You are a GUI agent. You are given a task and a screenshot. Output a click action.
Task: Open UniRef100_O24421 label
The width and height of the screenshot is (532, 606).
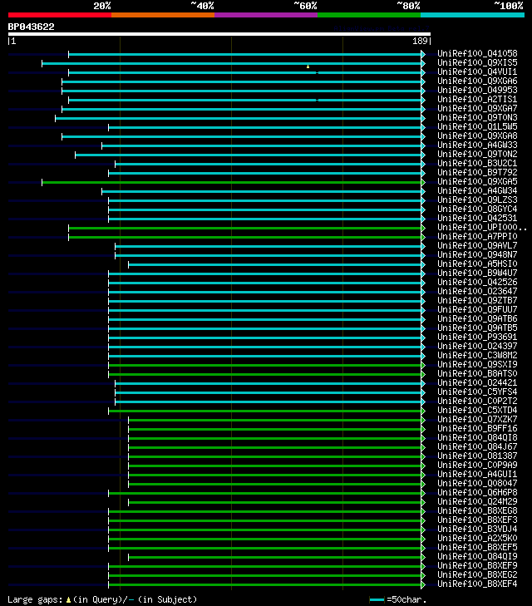477,383
